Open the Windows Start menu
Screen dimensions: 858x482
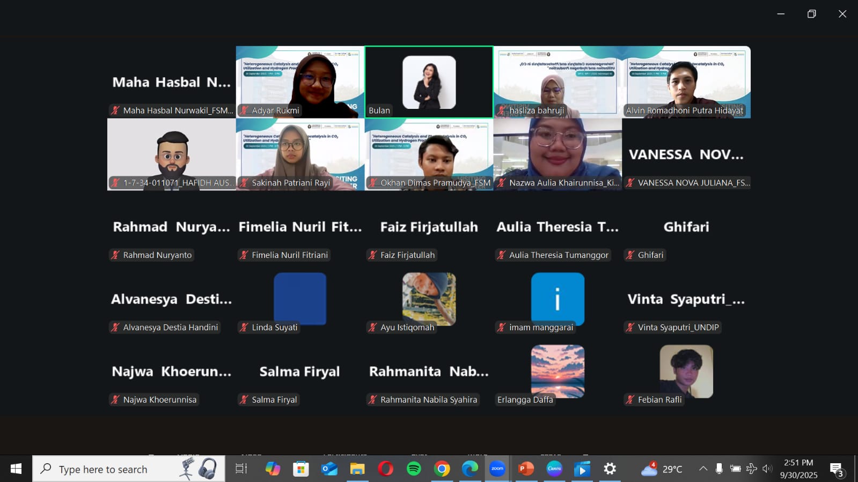[16, 469]
